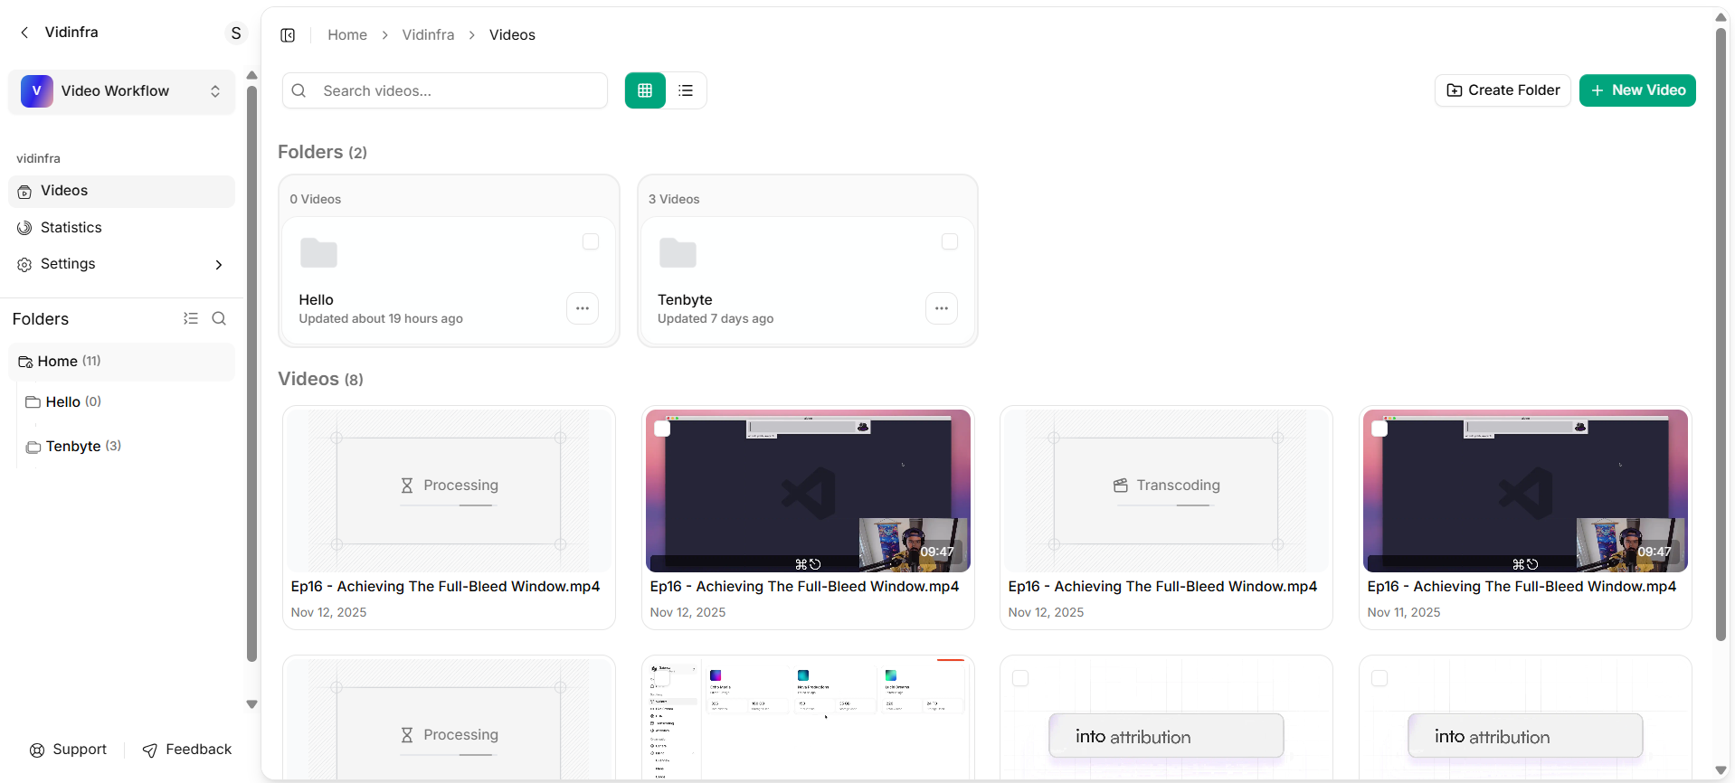Click the Create Folder icon

pyautogui.click(x=1455, y=90)
